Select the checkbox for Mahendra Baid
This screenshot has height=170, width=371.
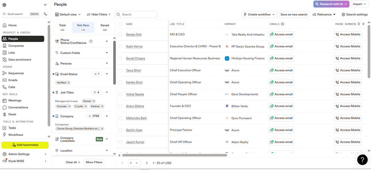[121, 118]
